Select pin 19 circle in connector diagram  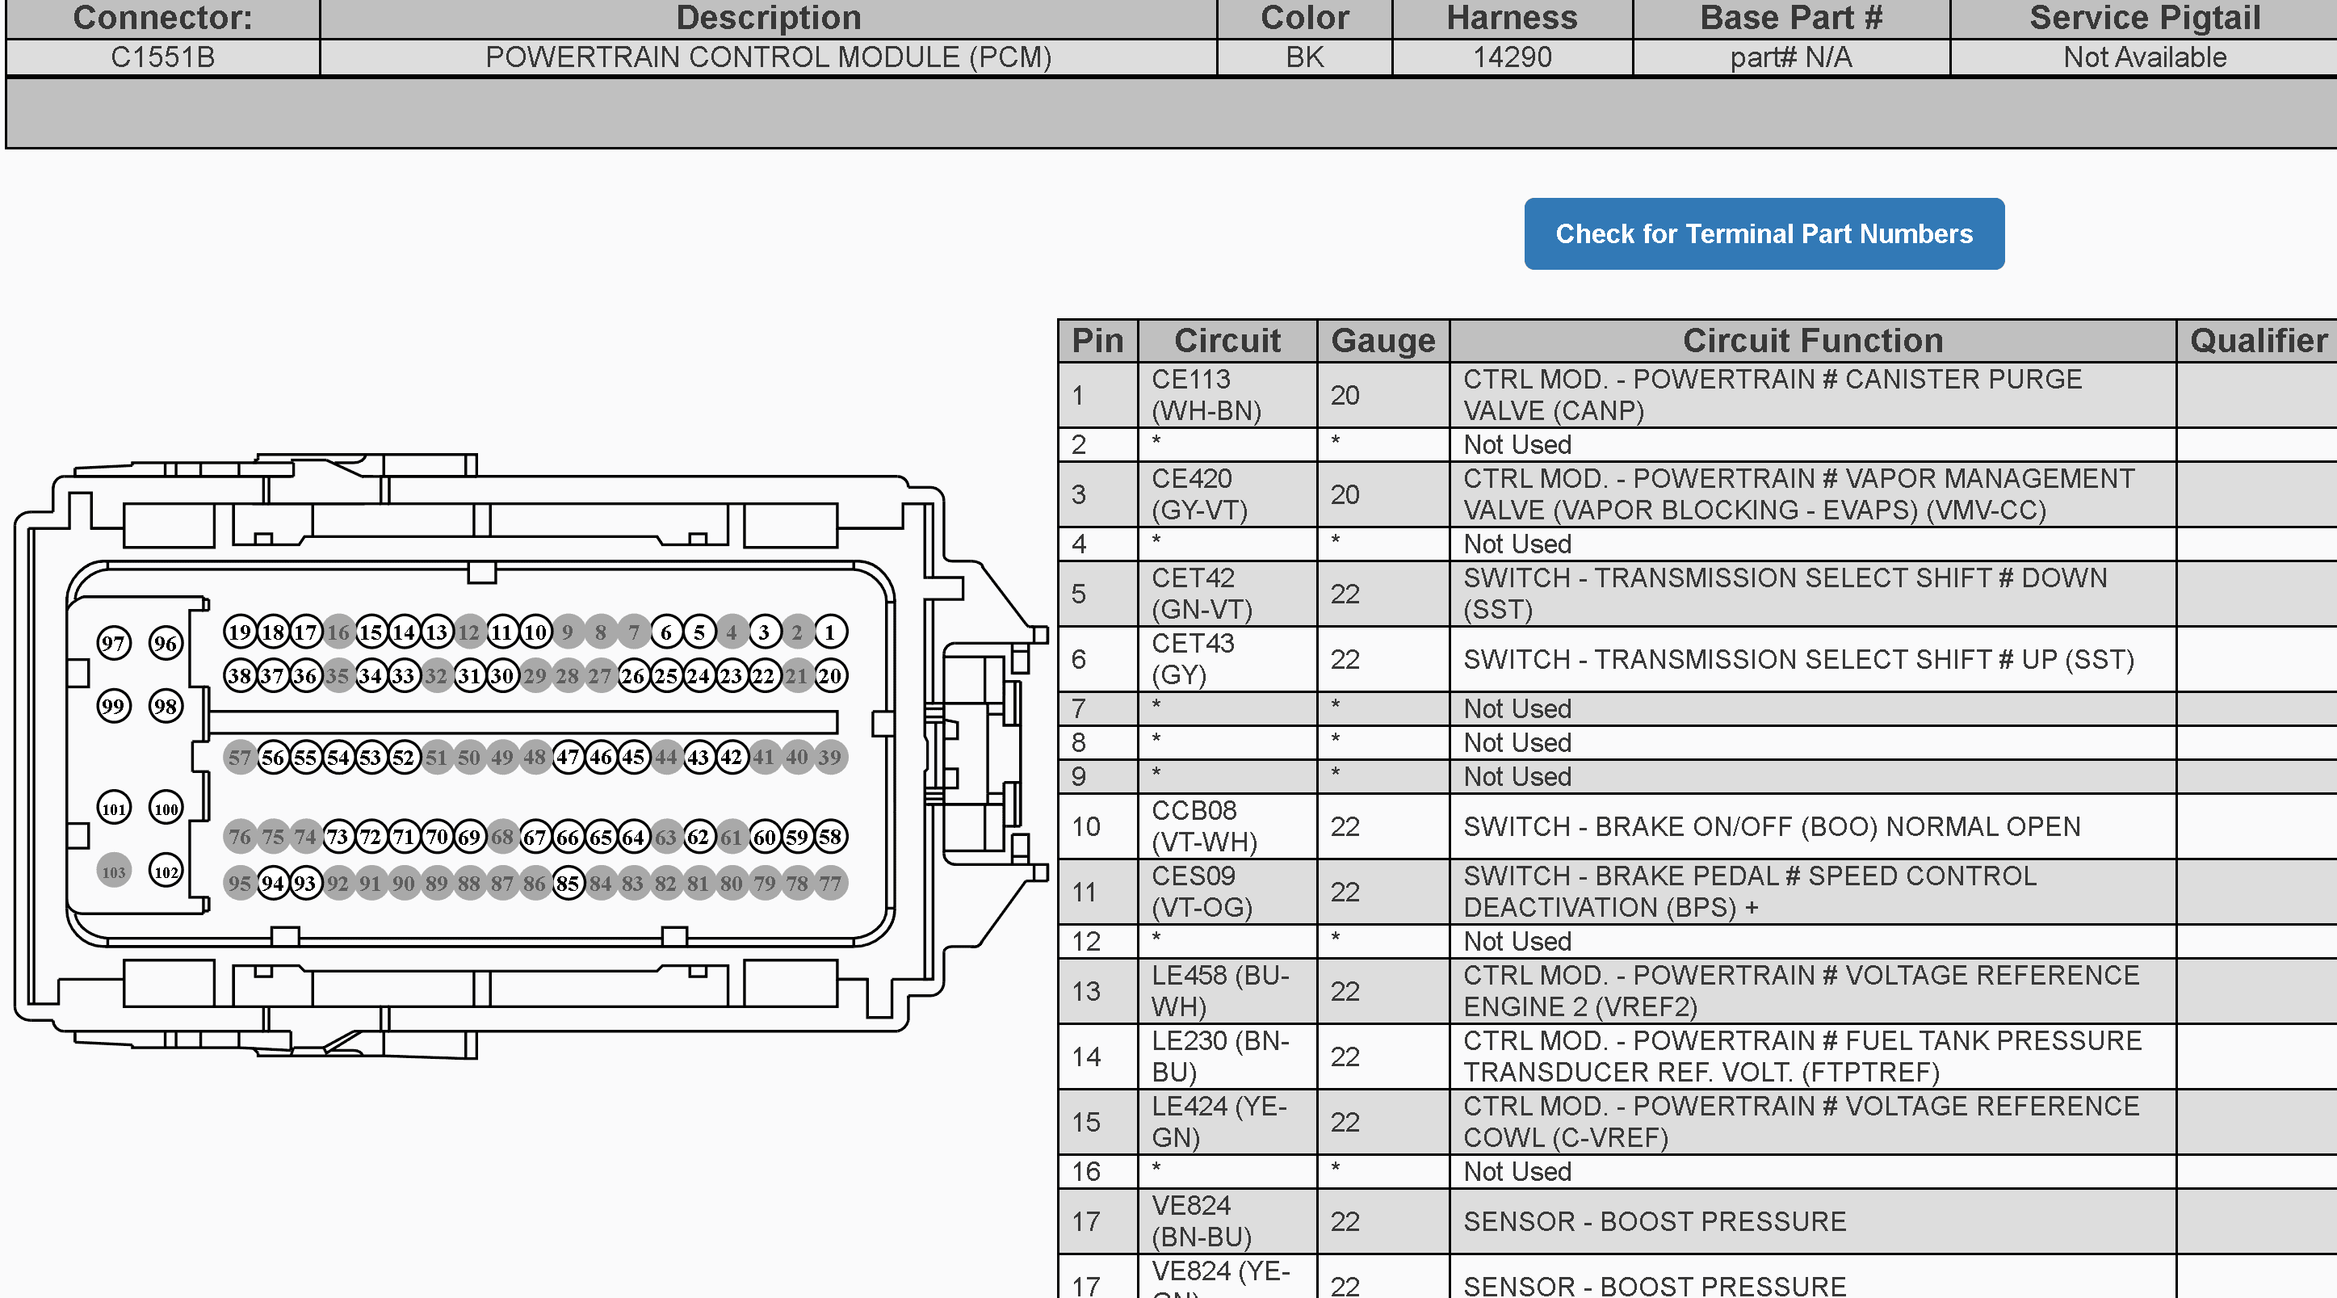tap(240, 632)
